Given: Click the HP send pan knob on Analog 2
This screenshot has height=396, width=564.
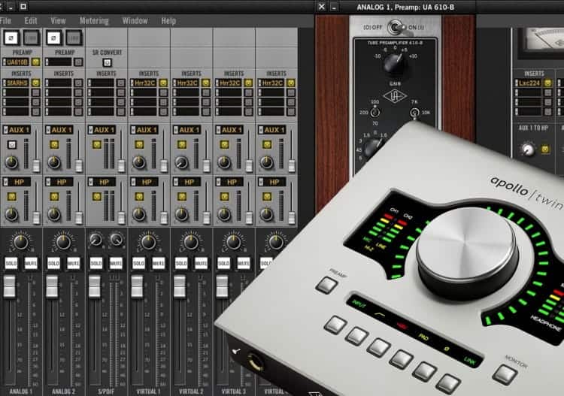Looking at the screenshot, I should pos(54,214).
